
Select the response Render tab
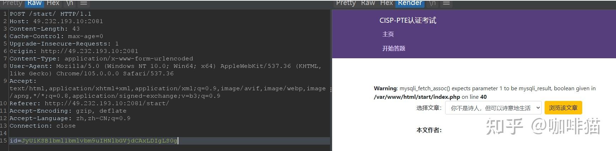click(x=410, y=3)
